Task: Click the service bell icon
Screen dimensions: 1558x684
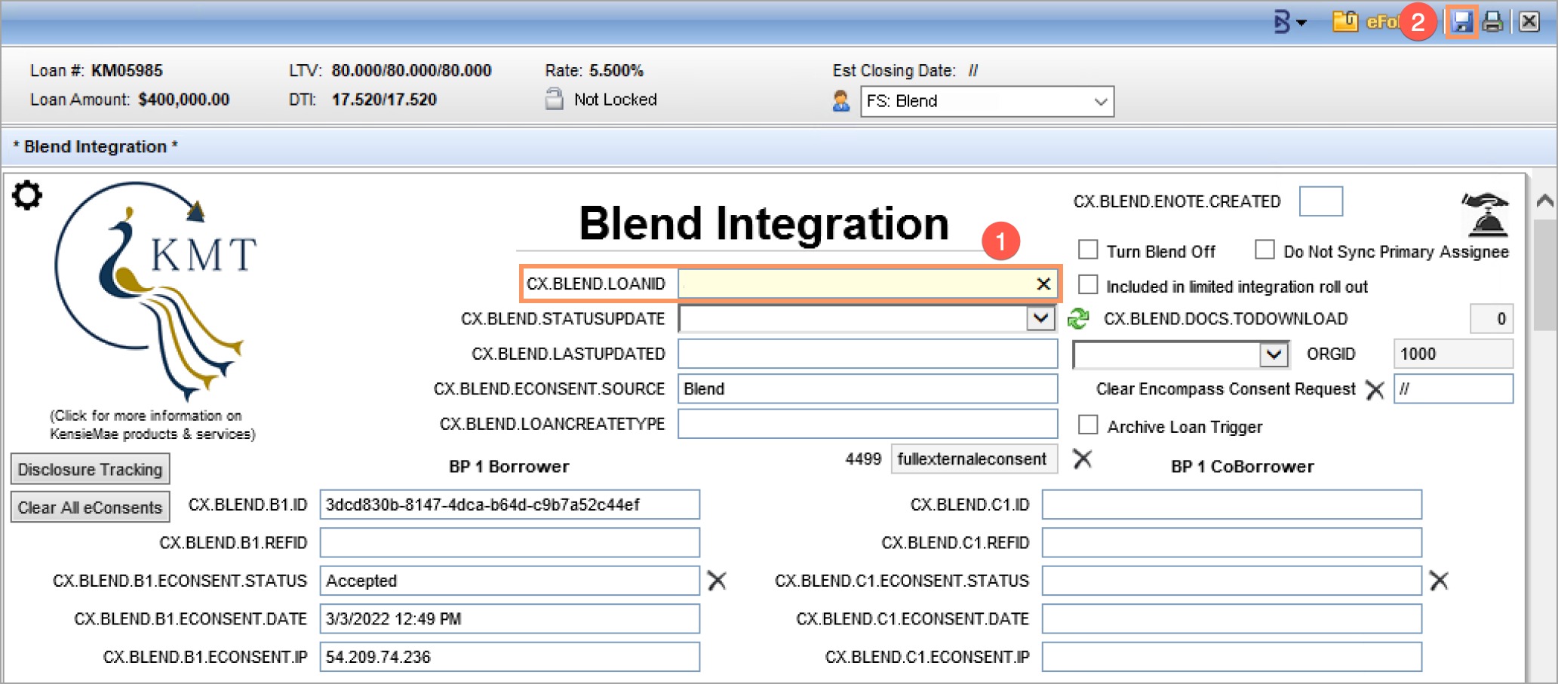Action: (1486, 213)
